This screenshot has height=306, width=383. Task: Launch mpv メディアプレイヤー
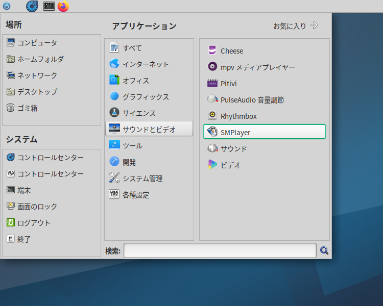coord(265,67)
